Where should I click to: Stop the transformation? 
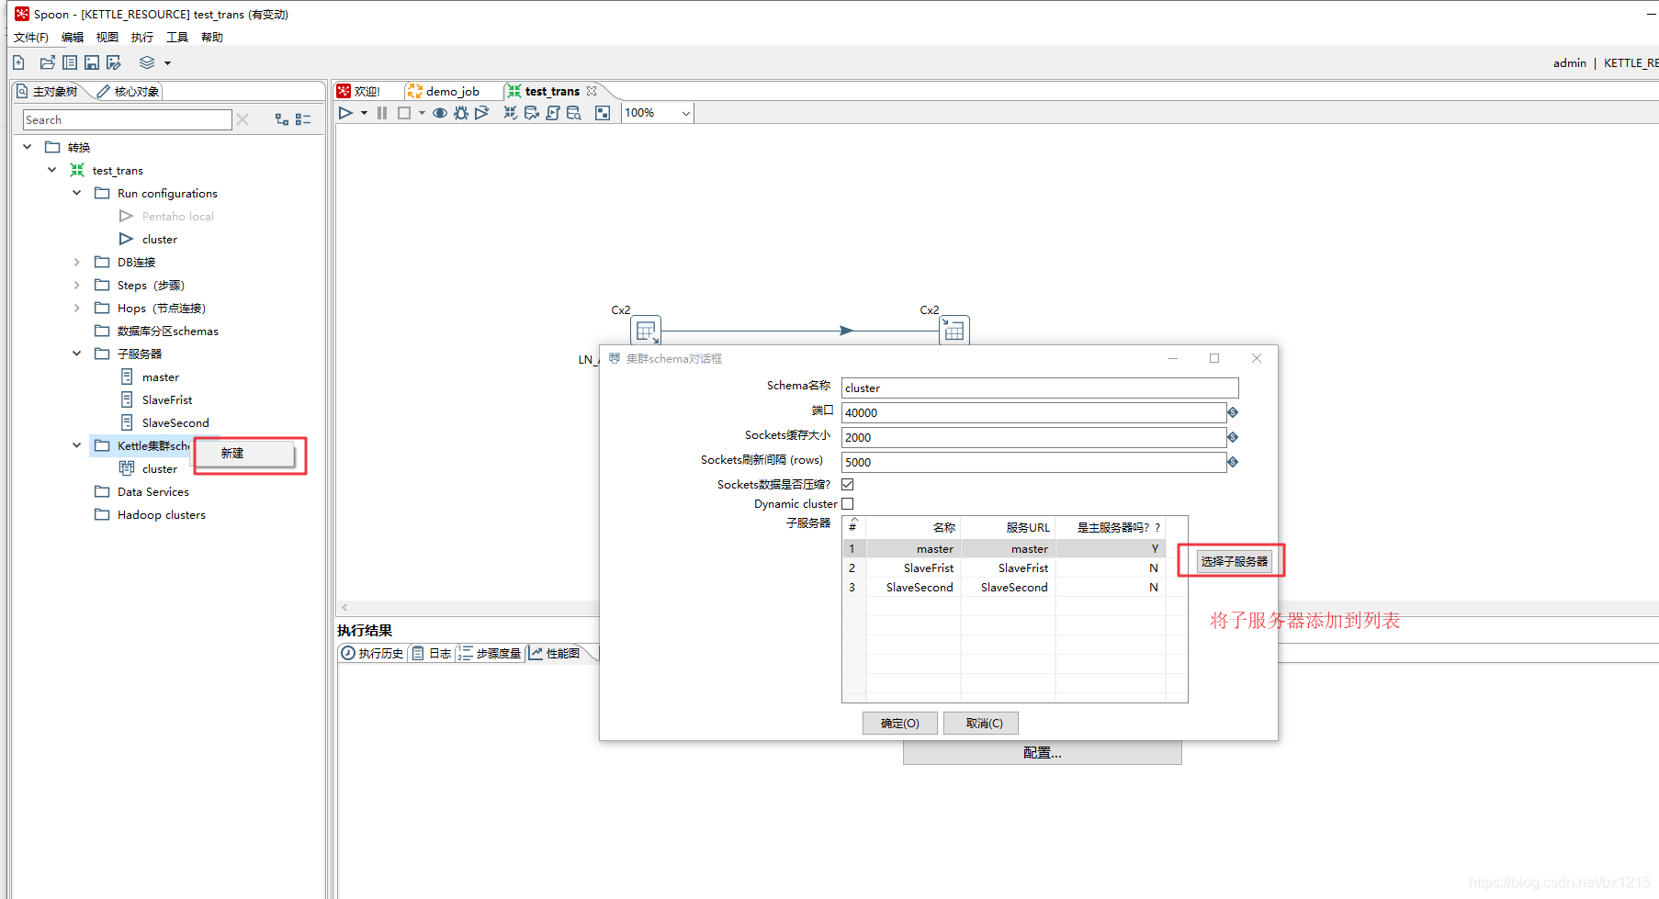point(404,113)
